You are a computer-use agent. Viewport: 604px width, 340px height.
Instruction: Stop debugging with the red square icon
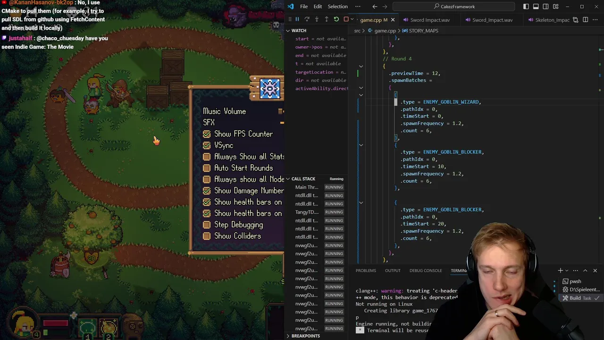coord(346,19)
